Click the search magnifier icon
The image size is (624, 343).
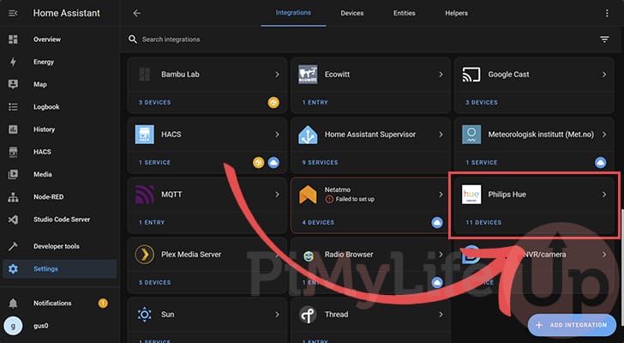[133, 39]
